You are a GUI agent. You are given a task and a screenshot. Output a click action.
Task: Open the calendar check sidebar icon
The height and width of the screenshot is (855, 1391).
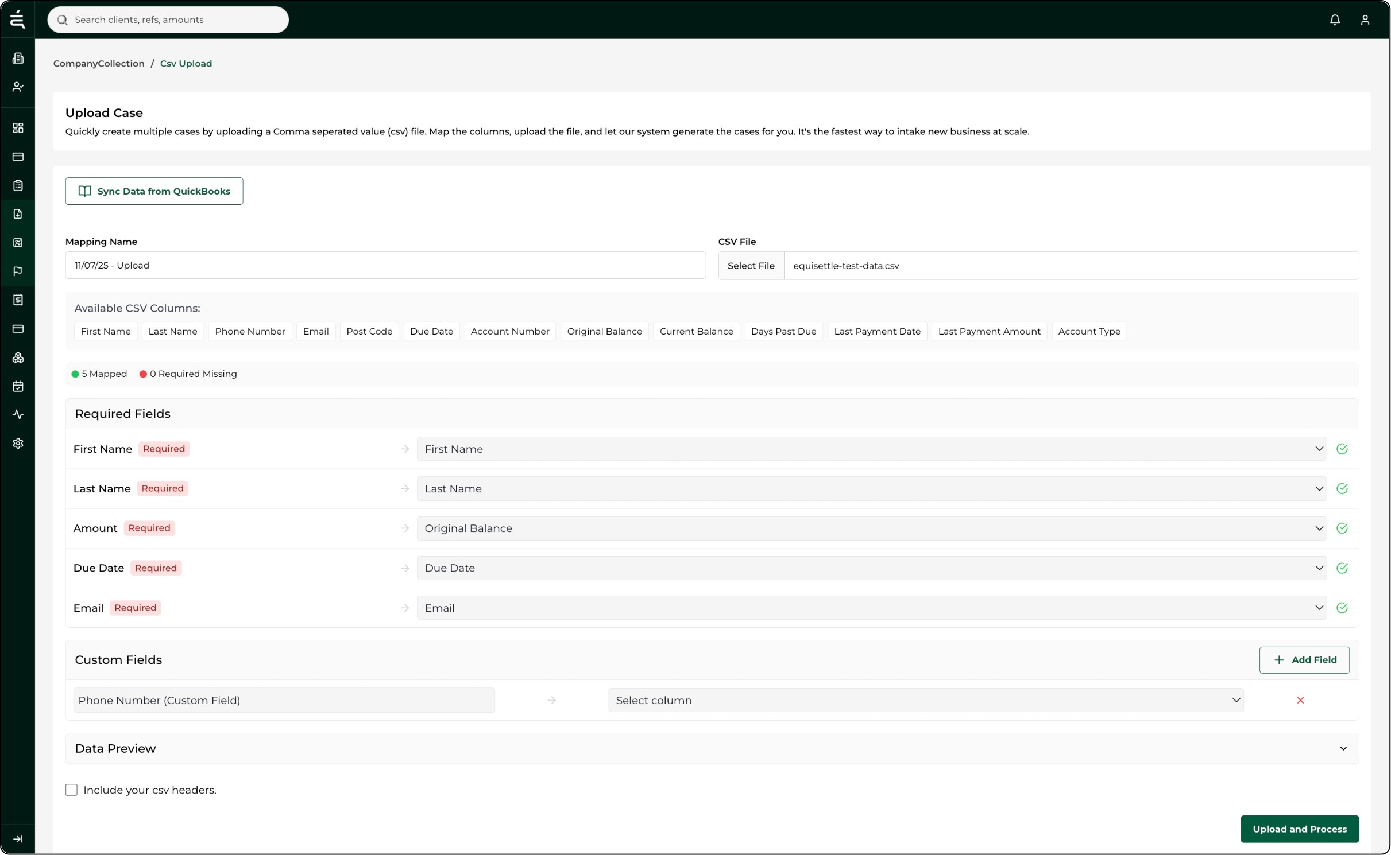pyautogui.click(x=18, y=386)
